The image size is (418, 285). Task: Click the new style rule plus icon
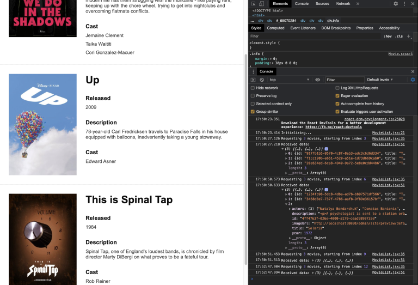pos(409,36)
